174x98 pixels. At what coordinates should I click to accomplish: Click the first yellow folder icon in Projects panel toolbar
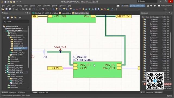[x=12, y=17]
